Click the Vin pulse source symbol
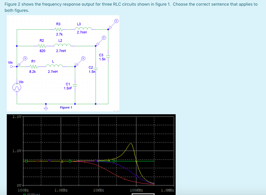The width and height of the screenshot is (266, 195). click(17, 87)
